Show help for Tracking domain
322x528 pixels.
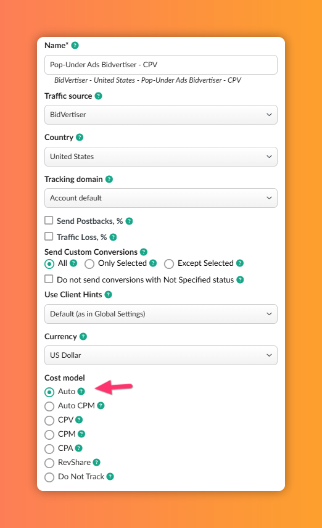pyautogui.click(x=109, y=179)
